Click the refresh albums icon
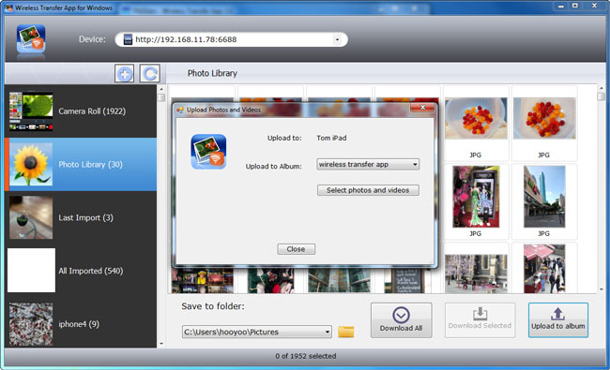 150,73
